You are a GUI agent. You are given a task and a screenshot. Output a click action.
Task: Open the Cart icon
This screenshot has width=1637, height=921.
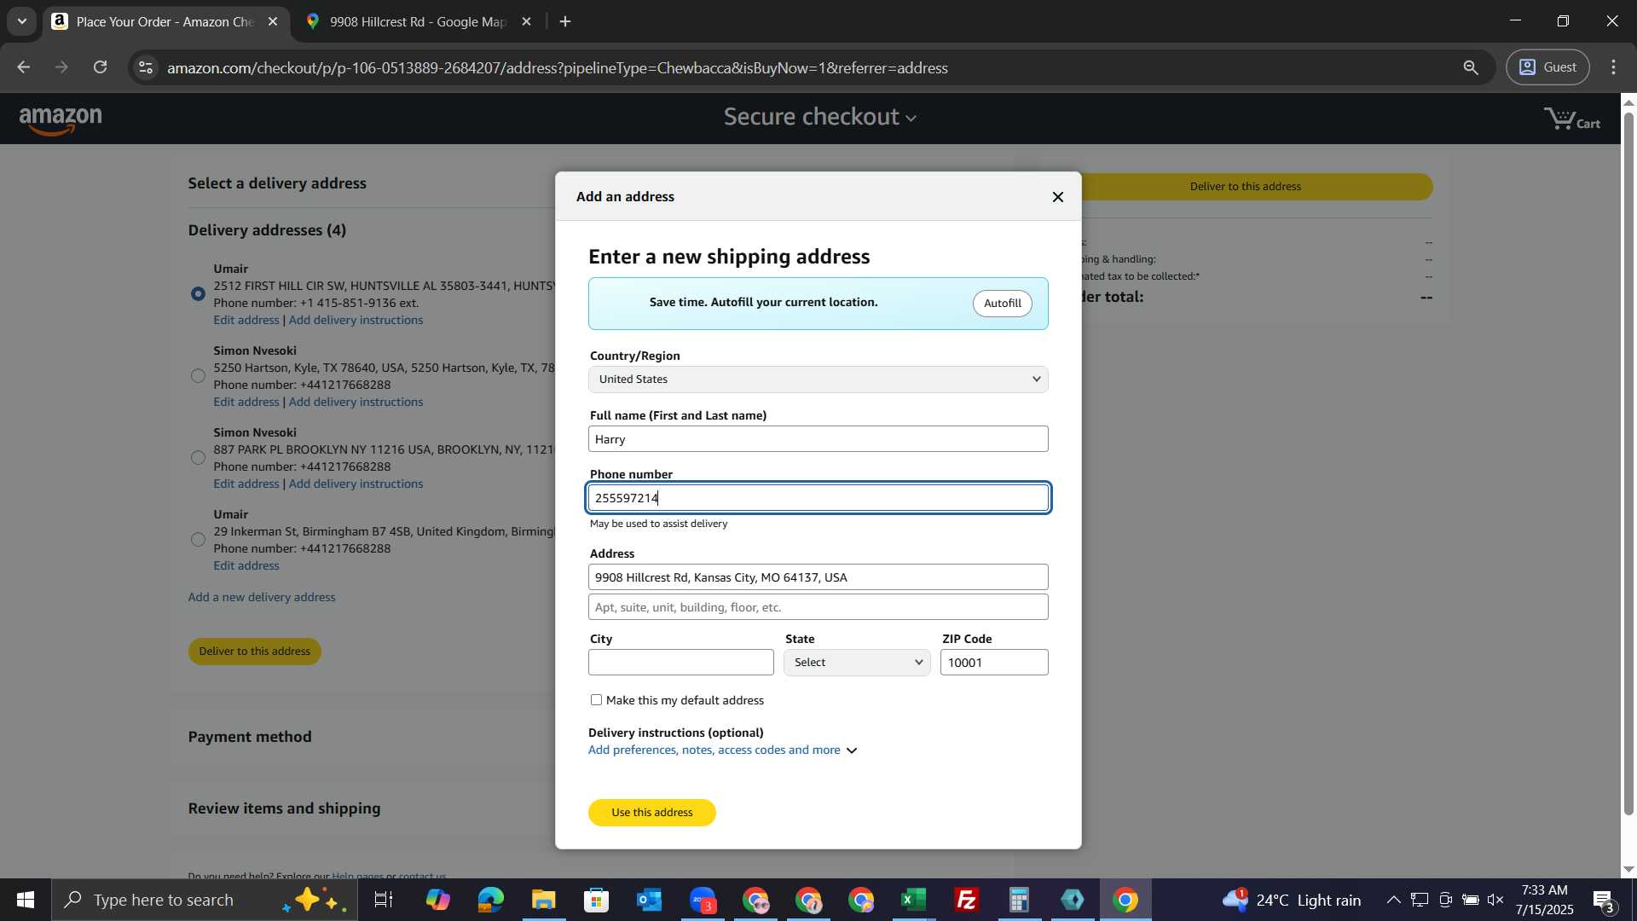[x=1571, y=119]
